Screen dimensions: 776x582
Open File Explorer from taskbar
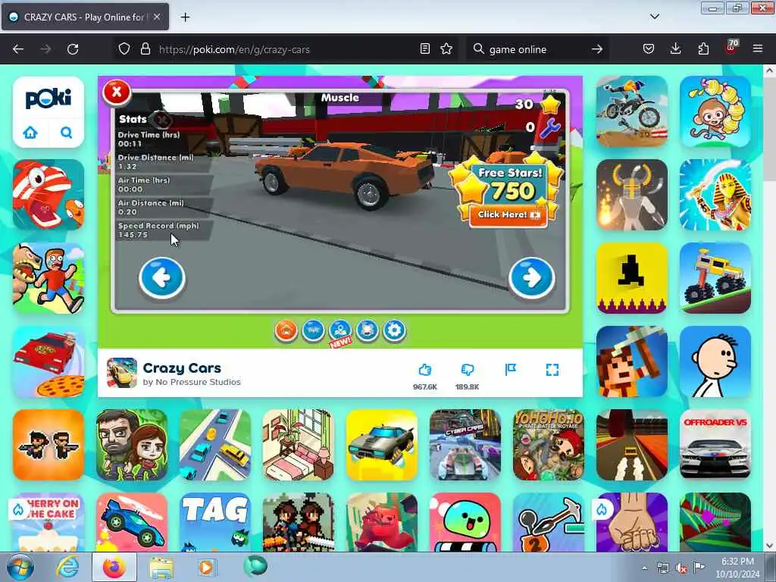pyautogui.click(x=161, y=567)
